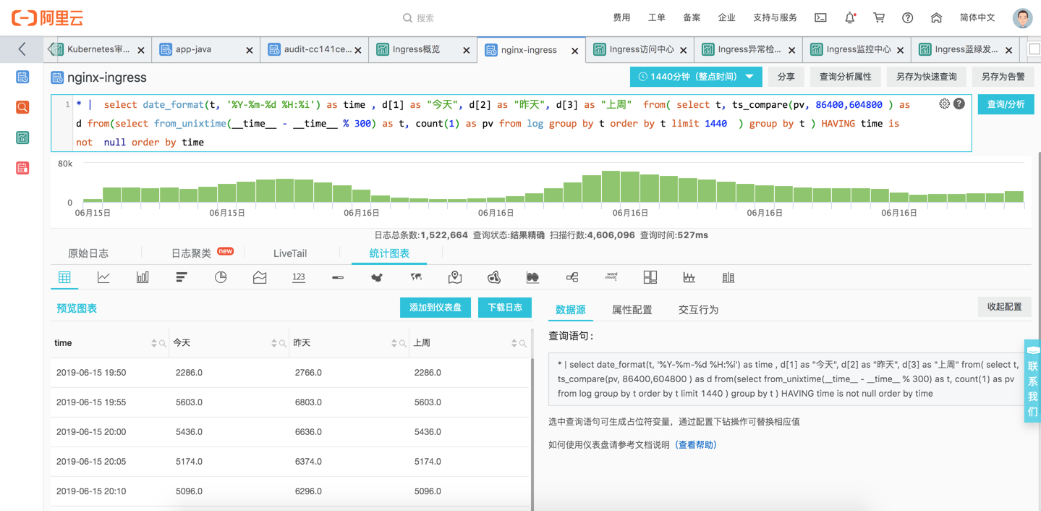
Task: Click the search icon in left sidebar
Action: (22, 107)
